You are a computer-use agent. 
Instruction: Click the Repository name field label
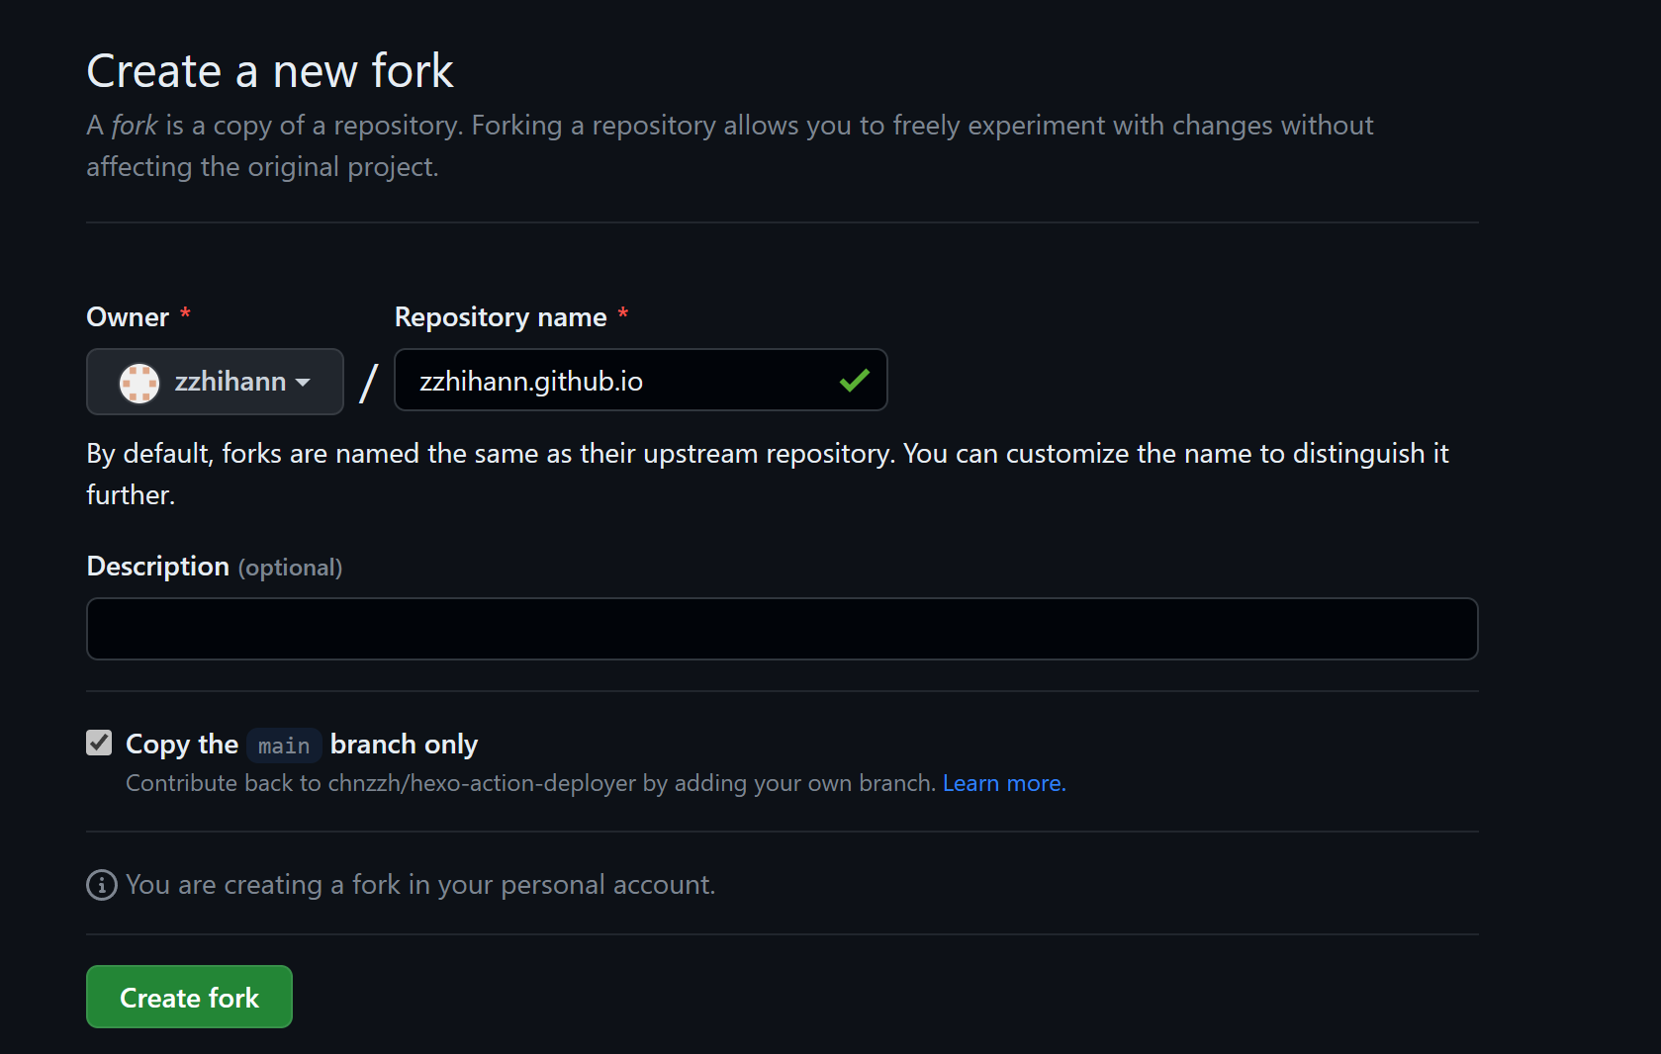500,317
